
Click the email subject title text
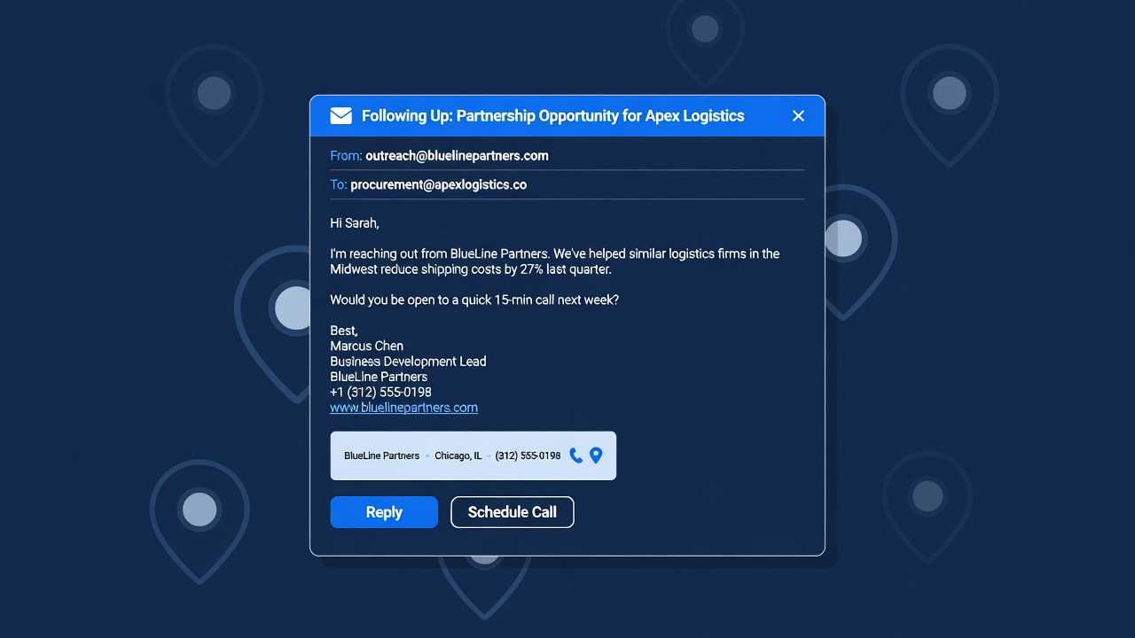(552, 116)
